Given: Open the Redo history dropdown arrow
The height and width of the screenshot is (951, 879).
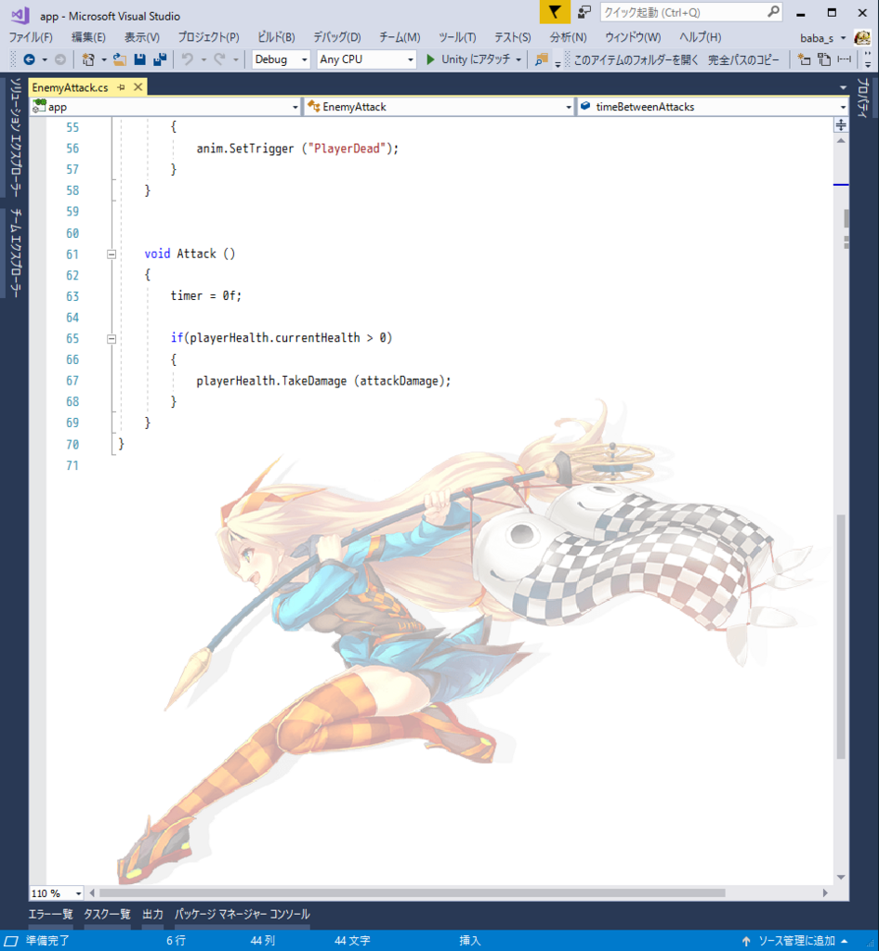Looking at the screenshot, I should click(235, 60).
